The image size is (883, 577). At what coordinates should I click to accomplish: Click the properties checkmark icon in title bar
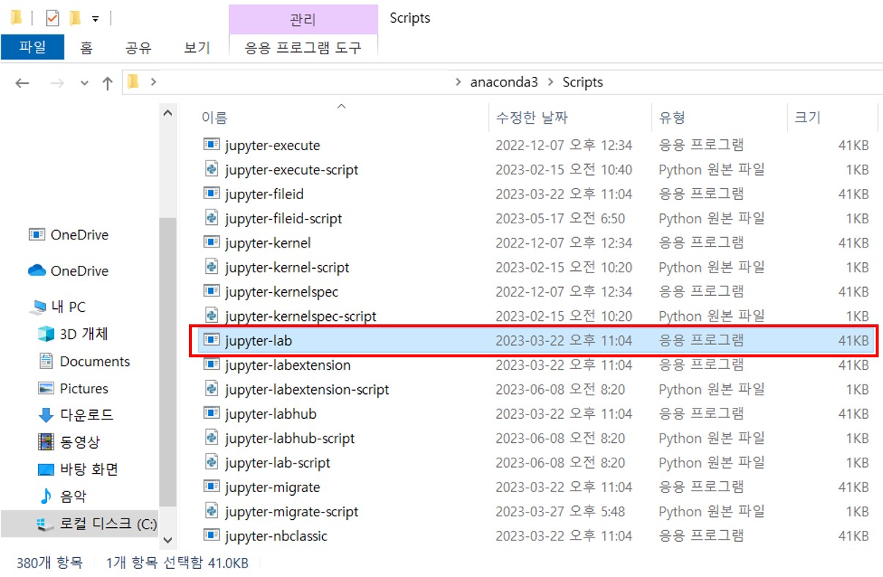click(52, 18)
